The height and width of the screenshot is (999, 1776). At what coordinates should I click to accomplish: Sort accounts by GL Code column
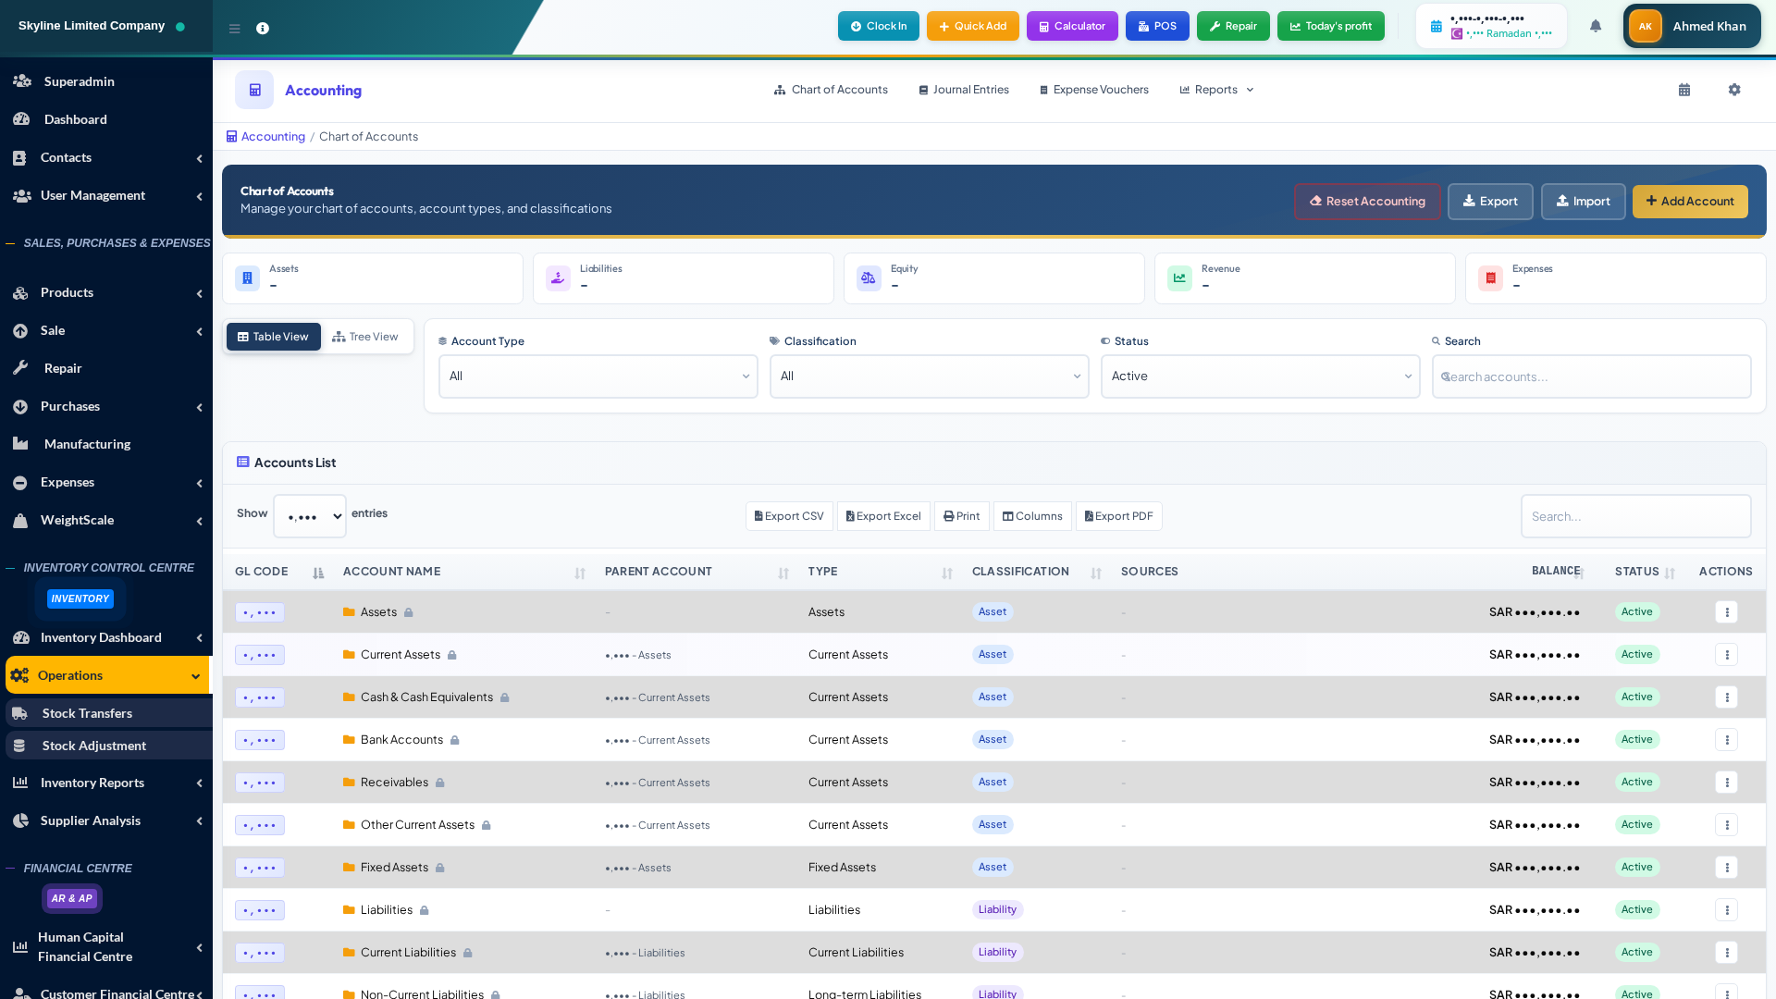317,573
